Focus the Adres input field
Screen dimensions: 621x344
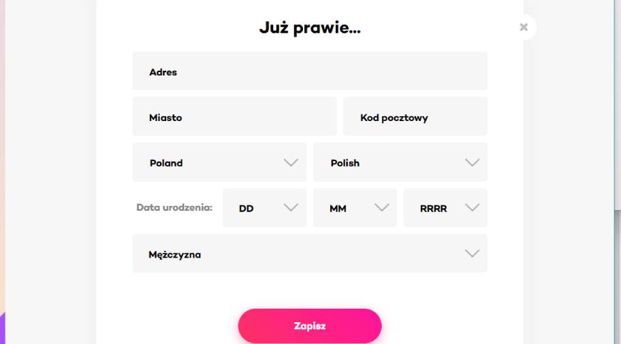tap(309, 71)
